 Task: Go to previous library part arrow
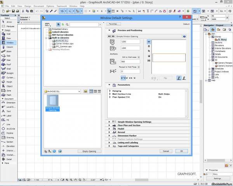[x=109, y=36]
